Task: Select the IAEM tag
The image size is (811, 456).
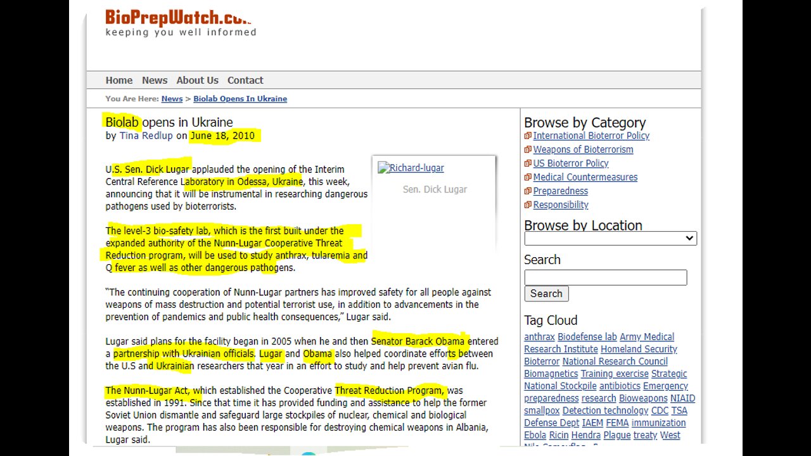Action: coord(592,423)
